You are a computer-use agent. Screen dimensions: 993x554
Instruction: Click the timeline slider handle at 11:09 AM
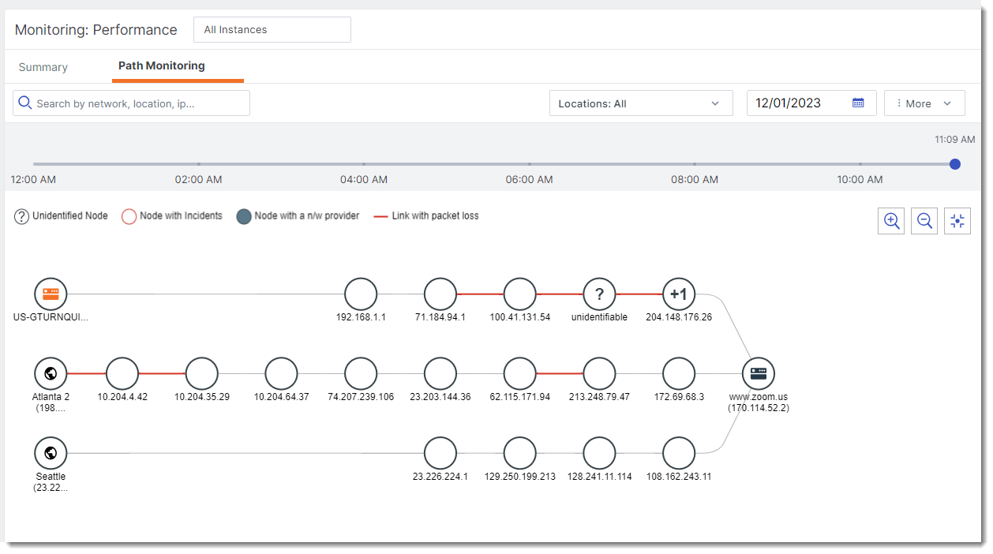(955, 164)
